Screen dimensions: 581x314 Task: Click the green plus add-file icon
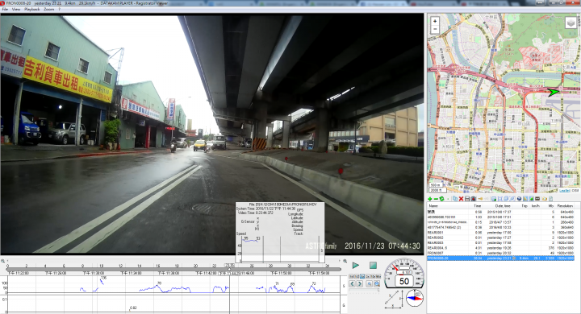tap(430, 199)
